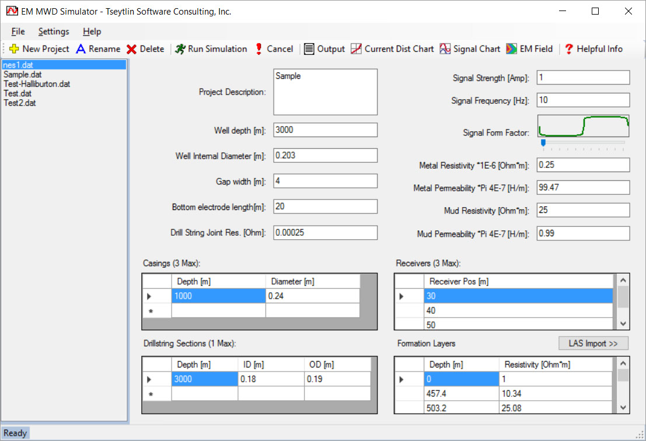This screenshot has width=646, height=441.
Task: Select Test-Halliburton.dat in project list
Action: [x=37, y=84]
